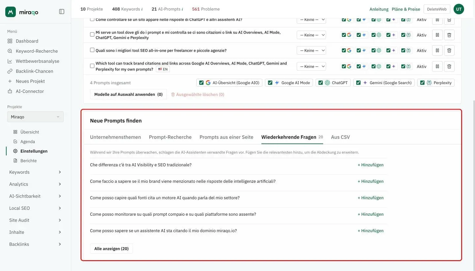Open the Miraqo project selector dropdown
475x271 pixels.
35,117
